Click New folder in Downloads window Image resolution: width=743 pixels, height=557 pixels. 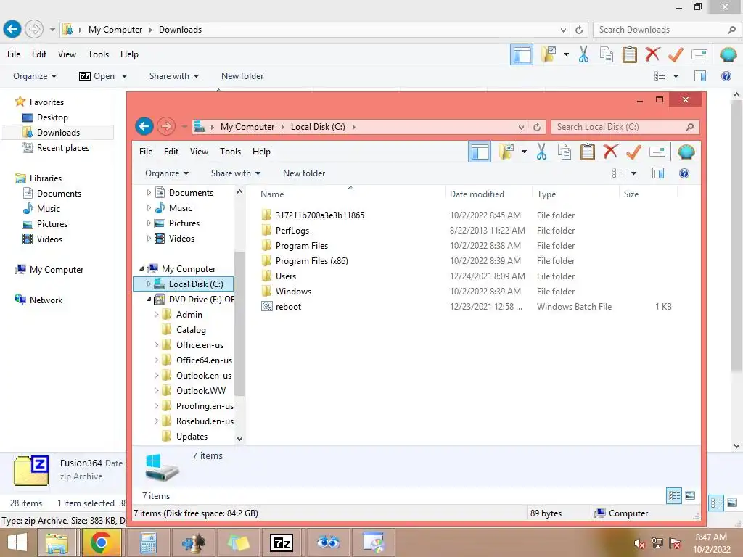pos(242,76)
